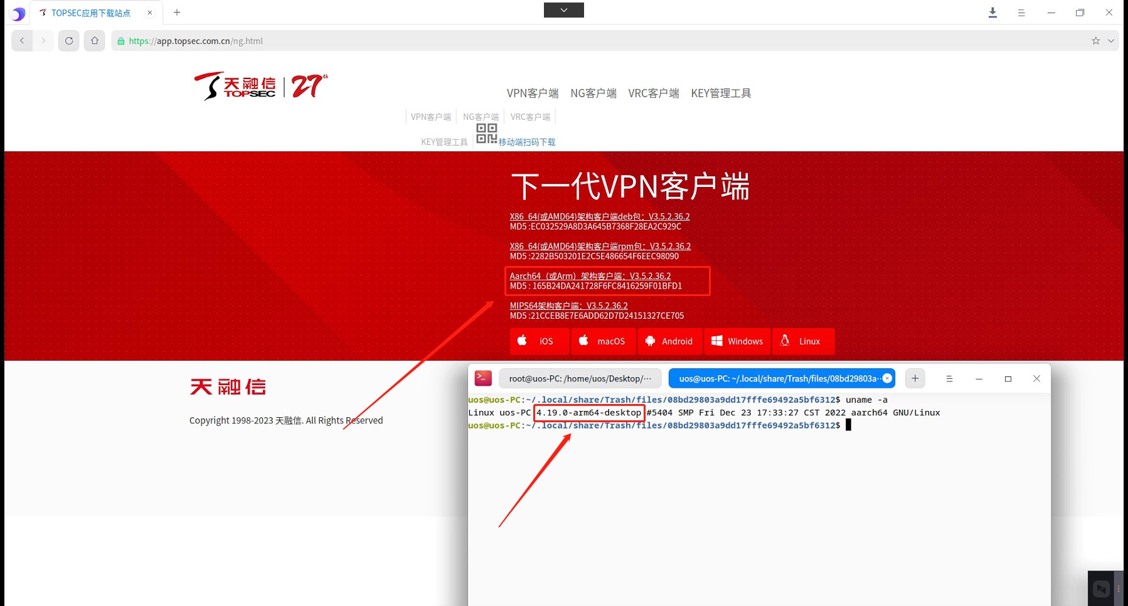Open the NG客户端 main navigation item
This screenshot has width=1128, height=606.
point(593,93)
